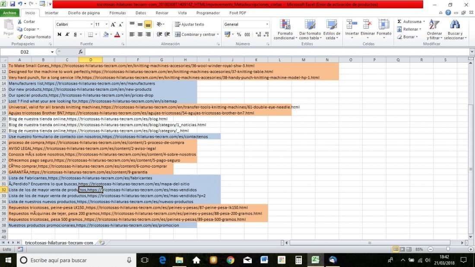
Task: Increase the indent
Action: pos(167,34)
